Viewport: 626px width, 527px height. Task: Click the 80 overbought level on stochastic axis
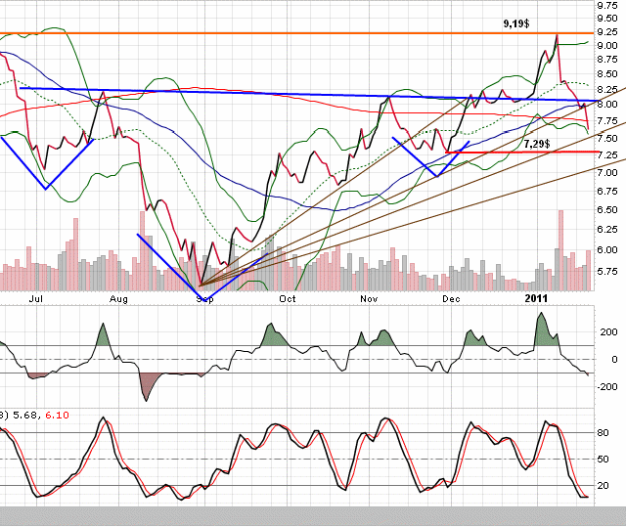click(605, 431)
